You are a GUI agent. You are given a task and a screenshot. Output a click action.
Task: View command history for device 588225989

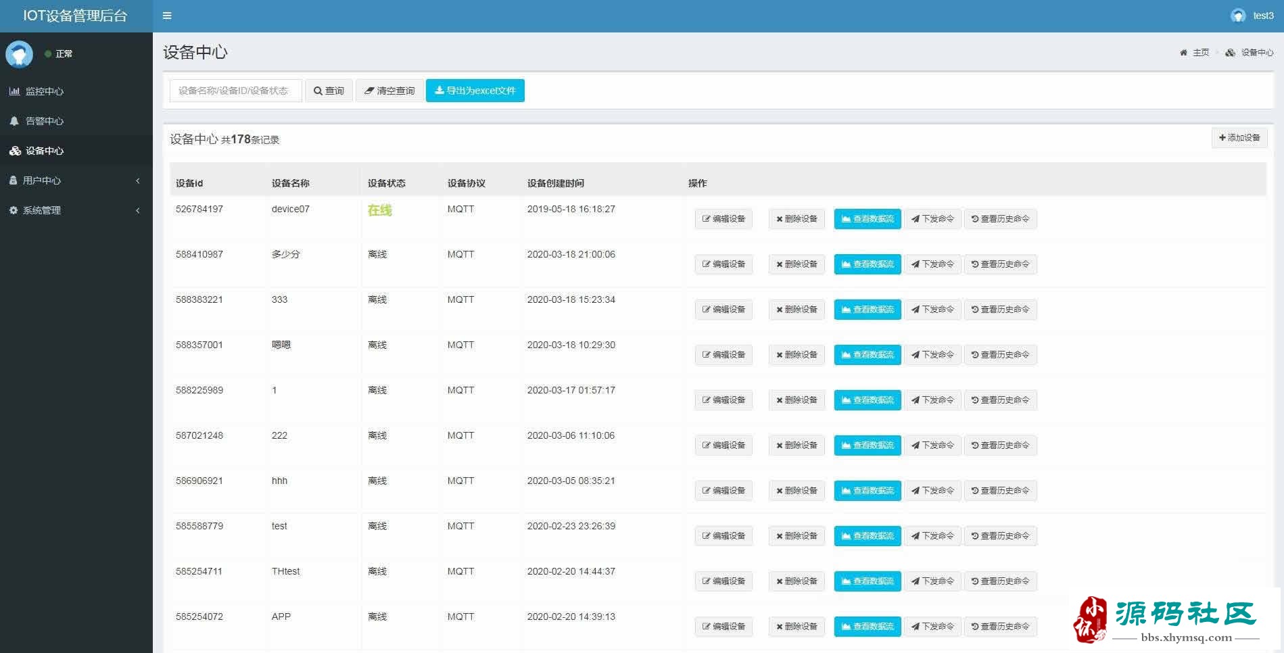pyautogui.click(x=1000, y=400)
